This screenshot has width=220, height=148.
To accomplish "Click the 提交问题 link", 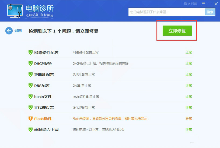I will coord(190,4).
